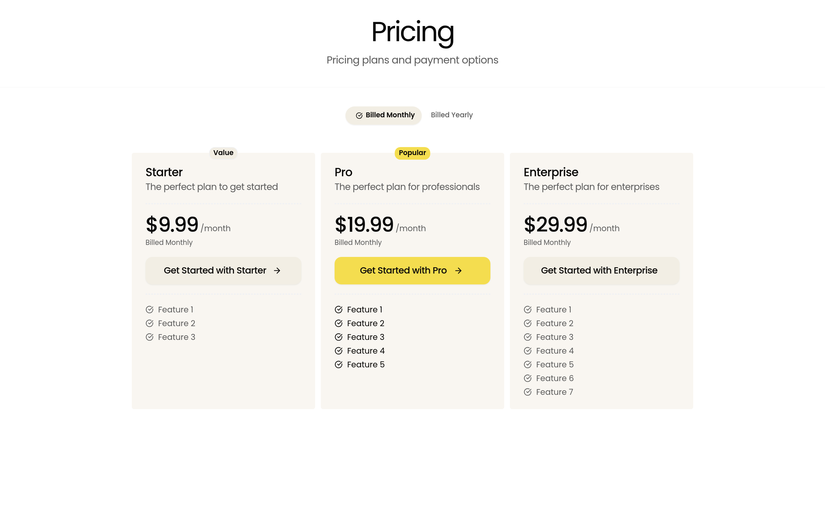Click checkmark icon beside Starter Feature 3
Viewport: 825px width, 515px height.
(x=149, y=337)
